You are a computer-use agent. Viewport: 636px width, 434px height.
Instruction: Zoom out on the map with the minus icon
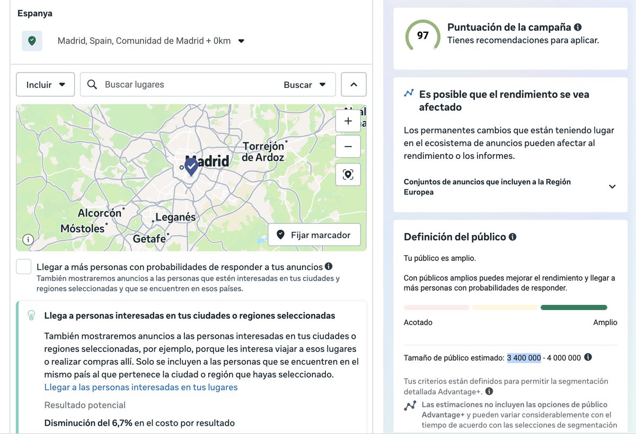[x=348, y=146]
